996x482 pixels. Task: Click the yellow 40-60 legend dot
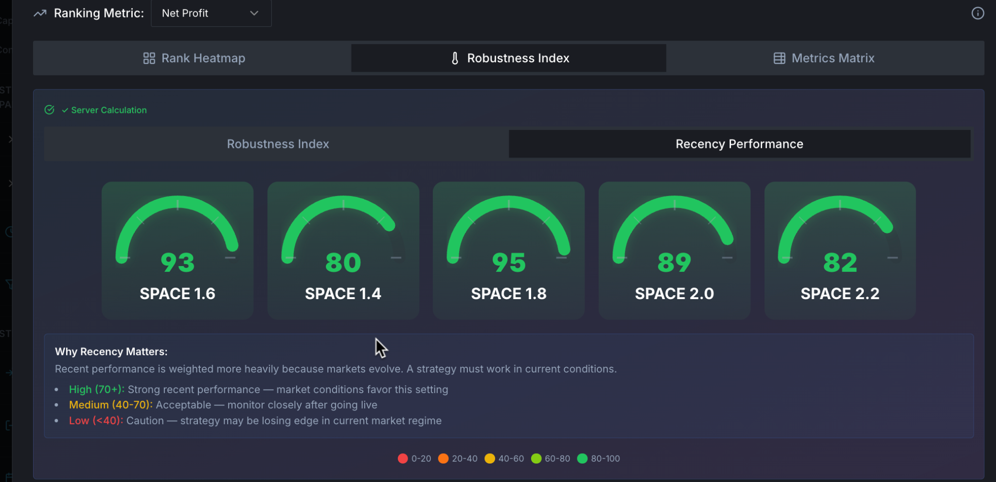coord(490,459)
